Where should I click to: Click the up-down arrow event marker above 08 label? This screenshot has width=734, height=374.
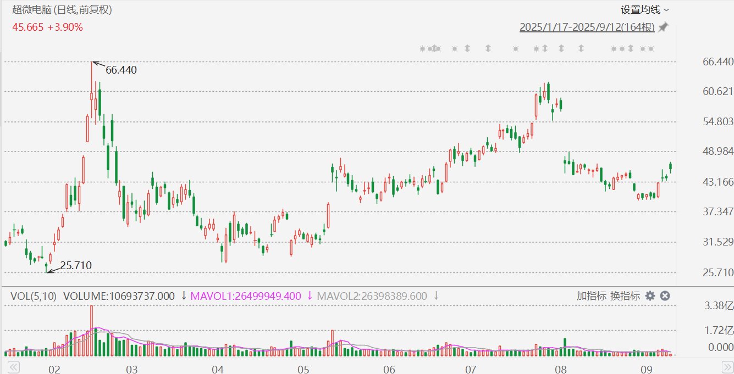coord(561,48)
